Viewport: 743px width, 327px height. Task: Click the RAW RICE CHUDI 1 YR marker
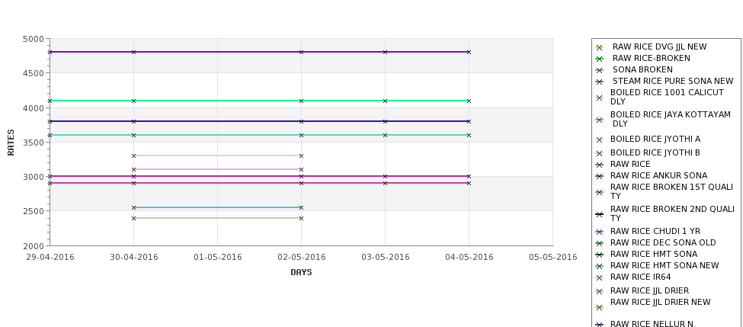pyautogui.click(x=600, y=232)
